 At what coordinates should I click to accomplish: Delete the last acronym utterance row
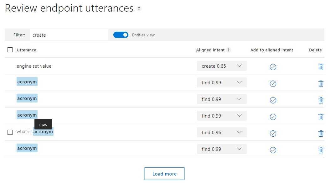click(x=321, y=150)
